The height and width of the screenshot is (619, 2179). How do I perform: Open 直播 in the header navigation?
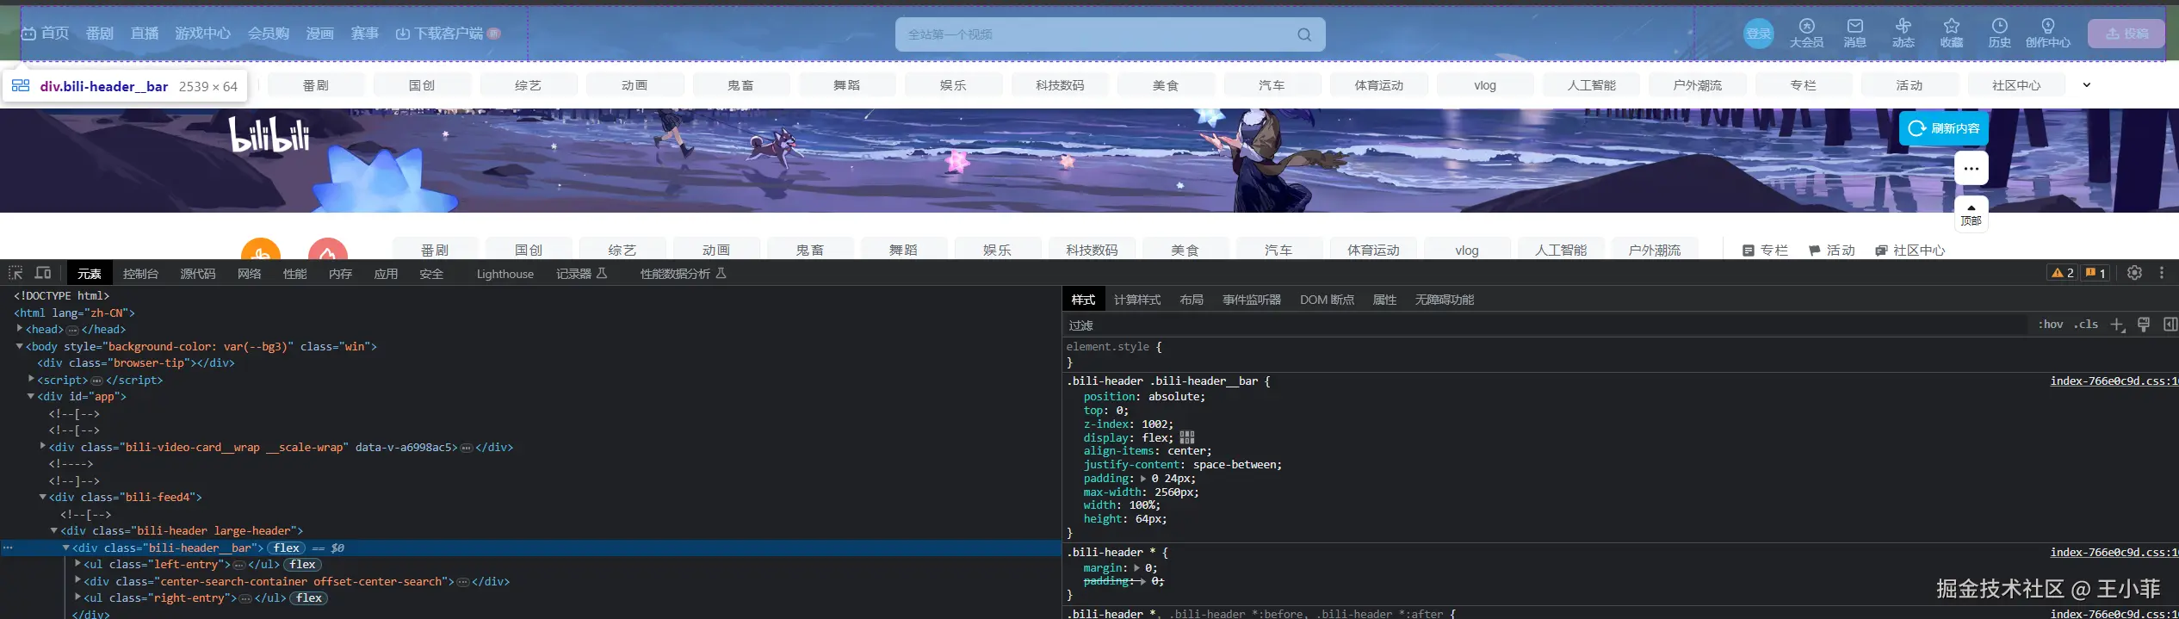(x=145, y=34)
